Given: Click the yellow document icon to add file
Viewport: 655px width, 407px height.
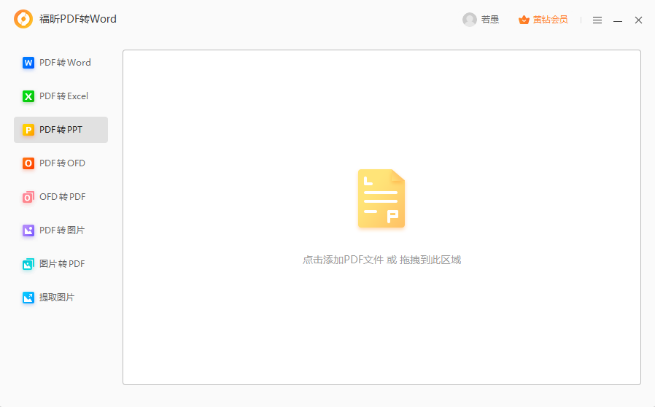Looking at the screenshot, I should [381, 199].
